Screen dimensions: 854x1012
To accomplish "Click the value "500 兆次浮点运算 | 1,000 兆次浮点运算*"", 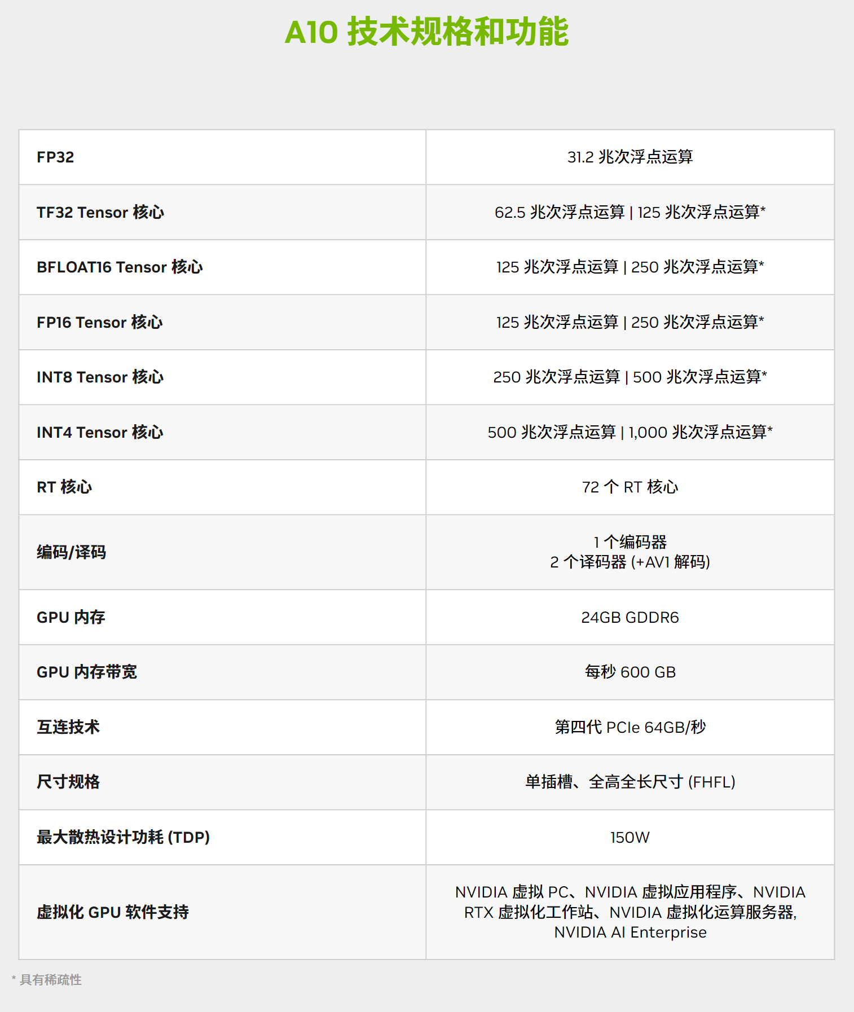I will coord(630,432).
